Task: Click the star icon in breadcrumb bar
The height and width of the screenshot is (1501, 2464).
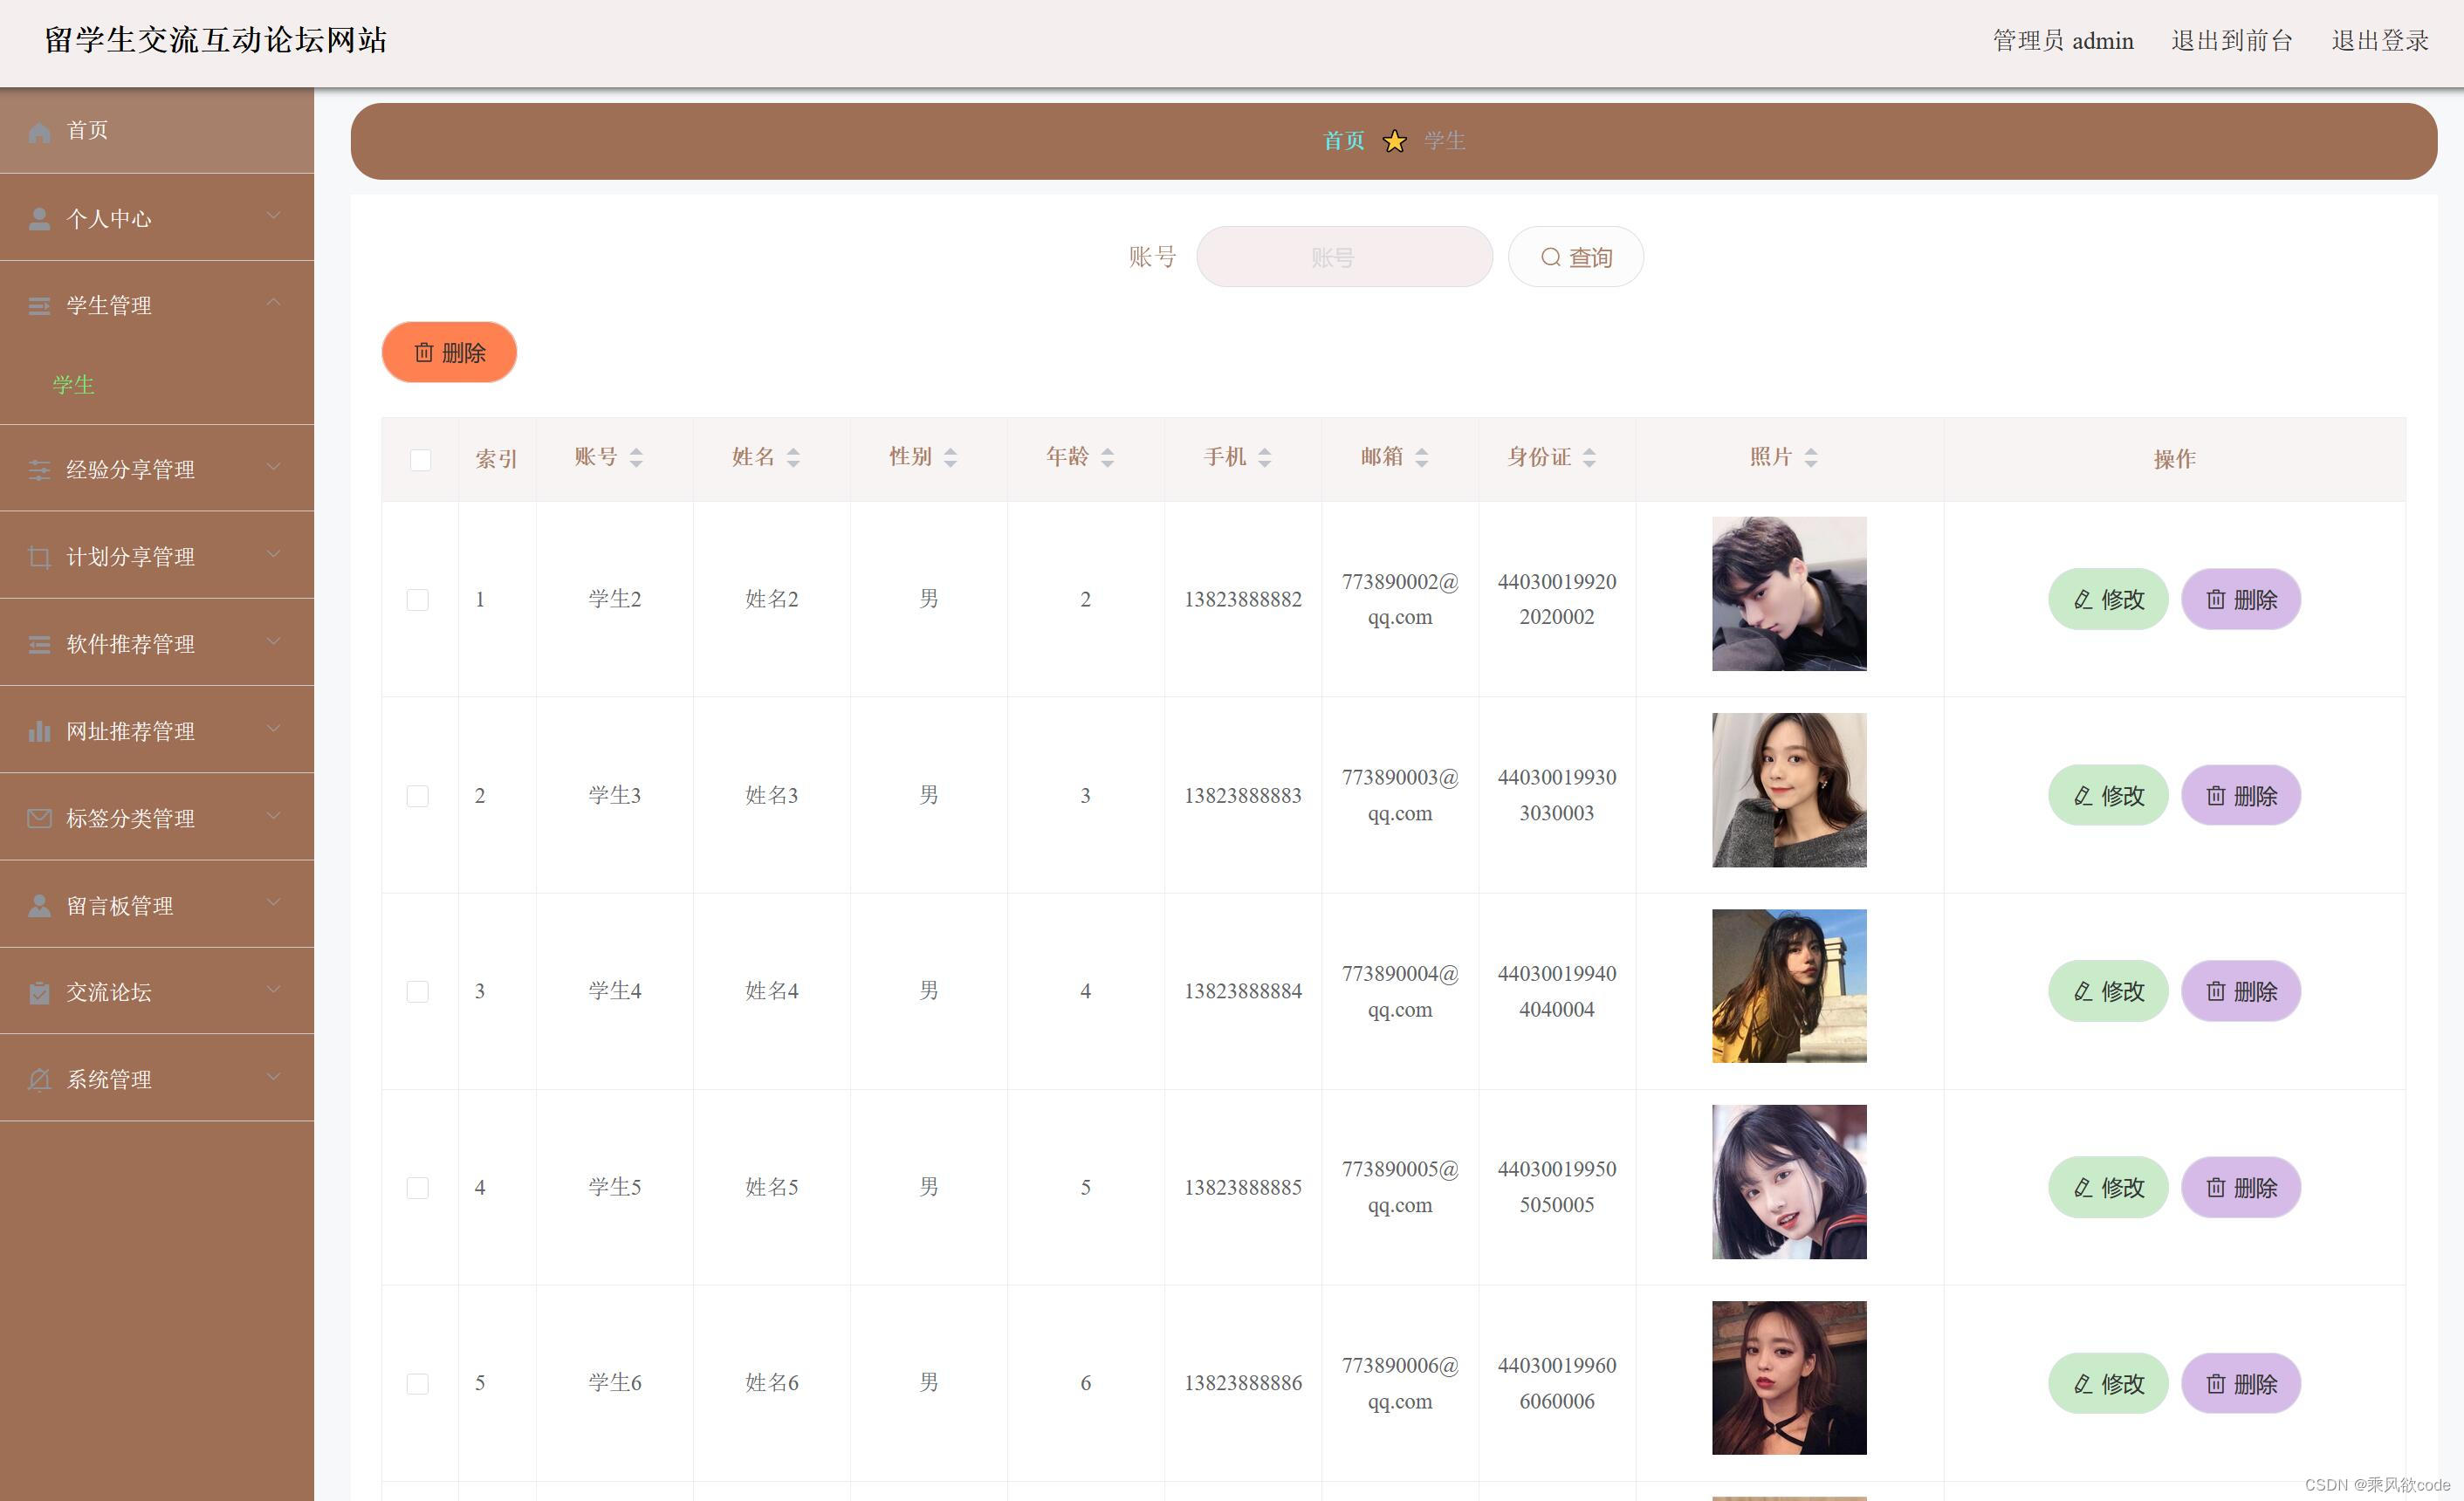Action: (1394, 142)
